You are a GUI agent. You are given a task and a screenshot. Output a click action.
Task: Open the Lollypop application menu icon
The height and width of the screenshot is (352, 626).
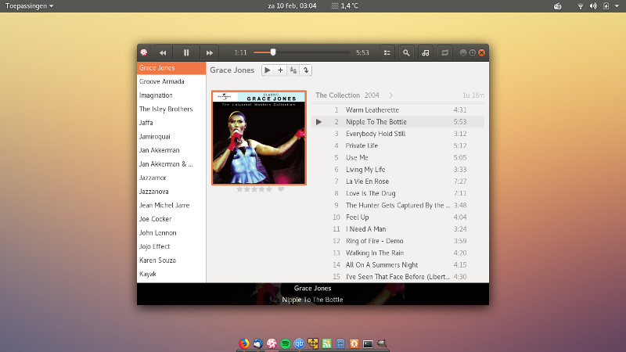tap(144, 52)
